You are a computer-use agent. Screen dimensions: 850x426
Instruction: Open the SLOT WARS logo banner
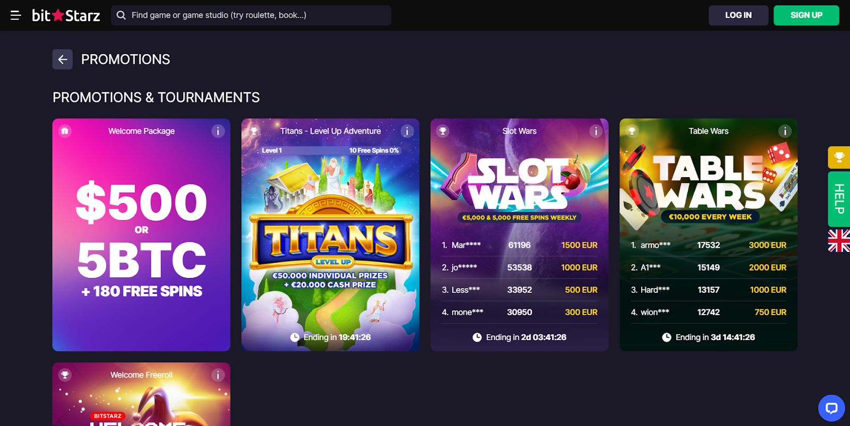(x=520, y=182)
